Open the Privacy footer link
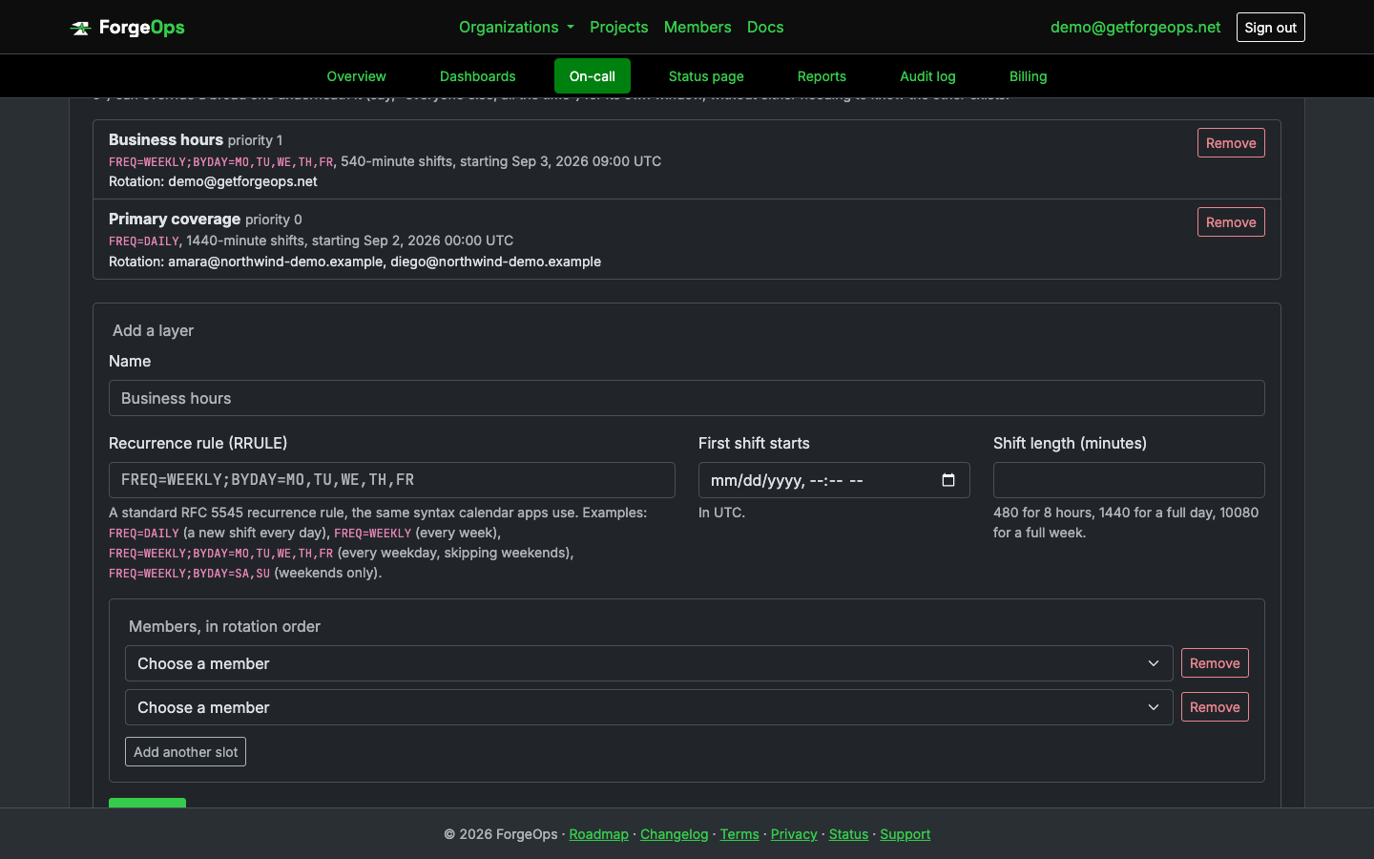This screenshot has height=859, width=1374. point(794,834)
